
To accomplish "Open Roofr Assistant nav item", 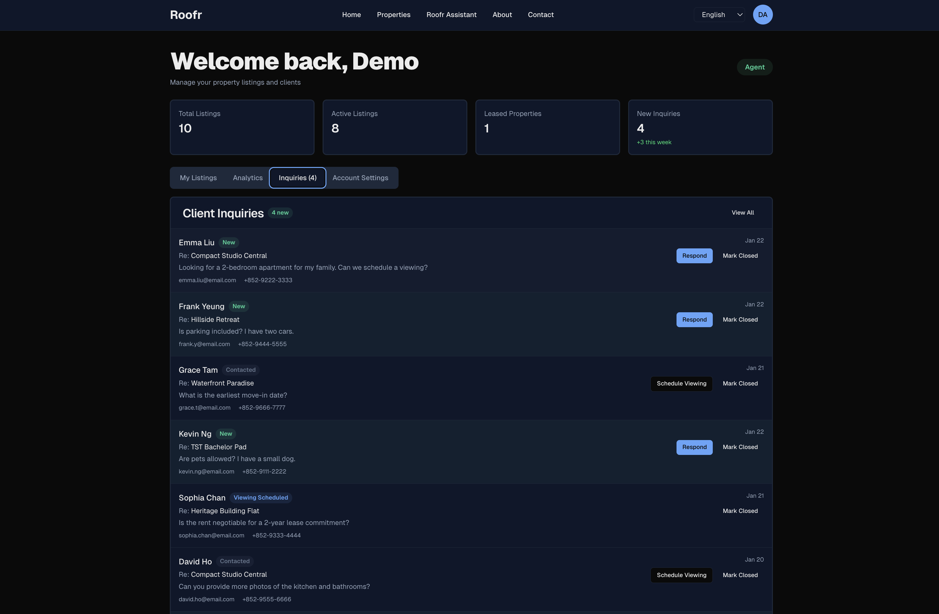I will tap(451, 15).
